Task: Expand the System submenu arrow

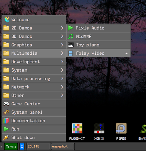Action: pos(62,70)
